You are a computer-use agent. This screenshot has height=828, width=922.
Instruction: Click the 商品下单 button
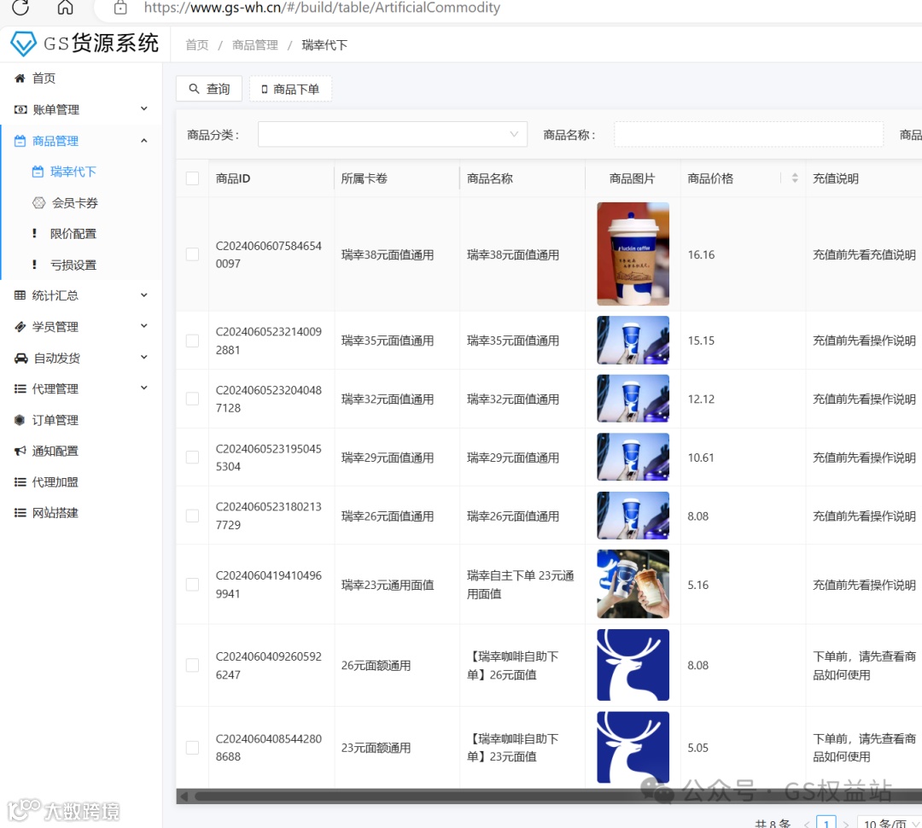click(290, 89)
